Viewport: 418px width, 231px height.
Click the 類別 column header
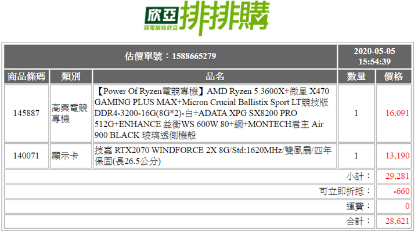point(71,77)
